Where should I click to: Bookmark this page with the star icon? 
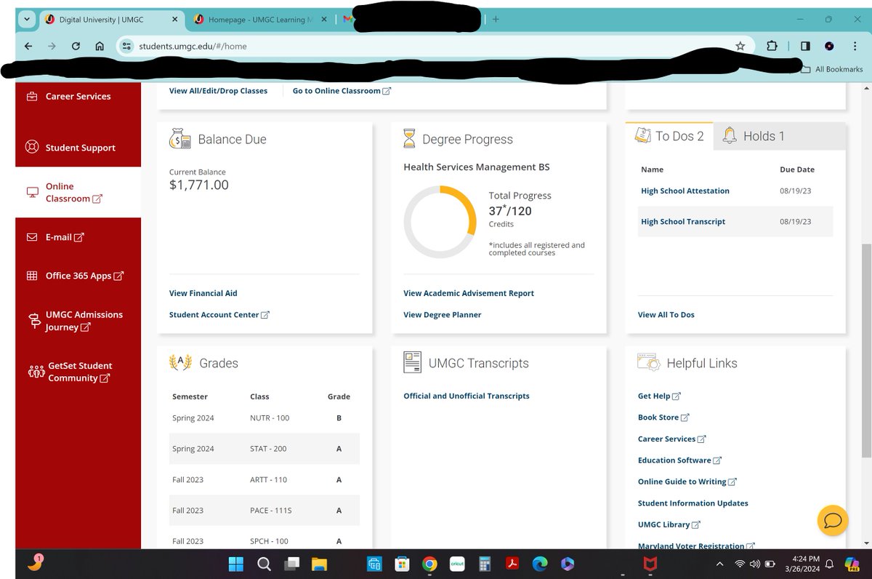(740, 46)
